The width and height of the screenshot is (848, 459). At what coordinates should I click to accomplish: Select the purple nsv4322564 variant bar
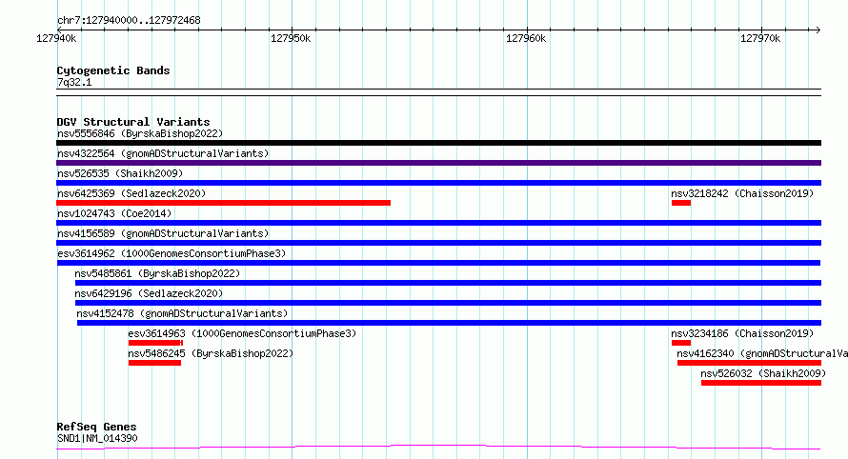(438, 163)
